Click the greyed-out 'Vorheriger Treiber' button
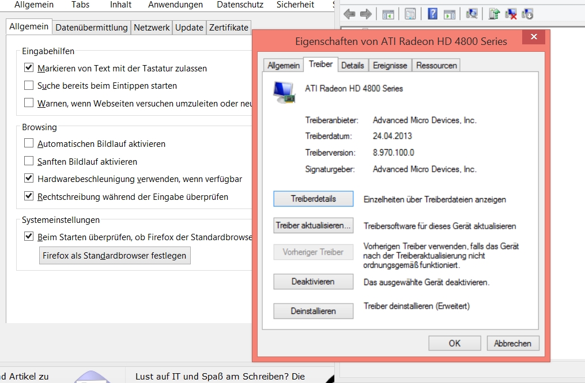 (x=314, y=252)
